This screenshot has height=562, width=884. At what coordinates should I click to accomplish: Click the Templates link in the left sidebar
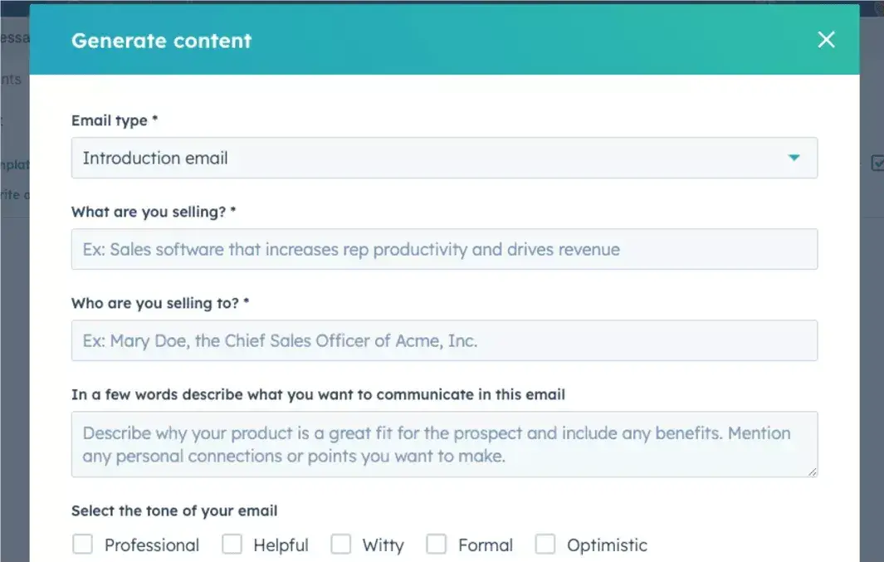coord(15,164)
